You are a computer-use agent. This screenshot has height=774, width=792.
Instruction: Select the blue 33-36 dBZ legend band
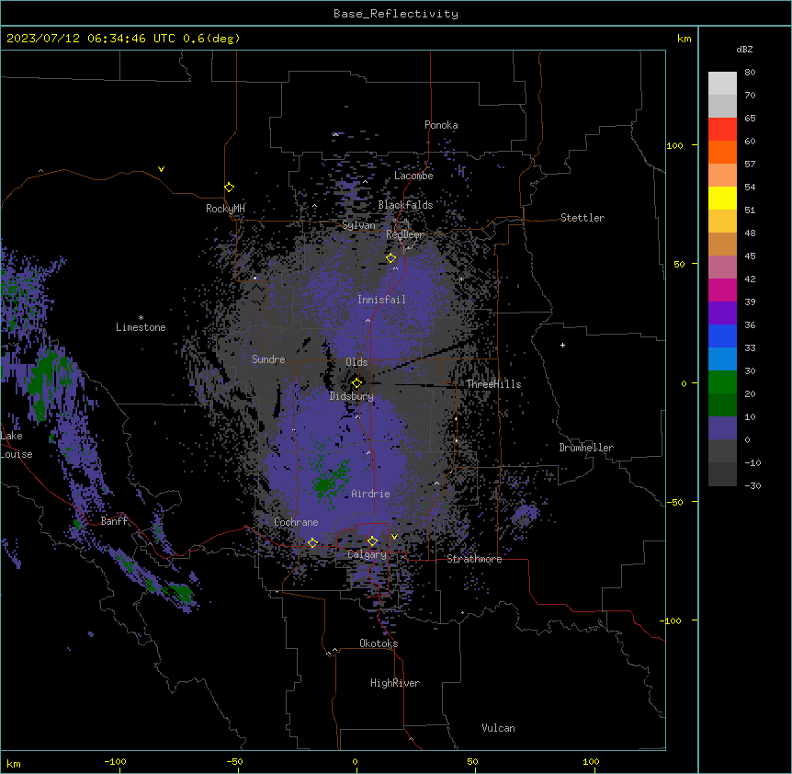point(722,336)
